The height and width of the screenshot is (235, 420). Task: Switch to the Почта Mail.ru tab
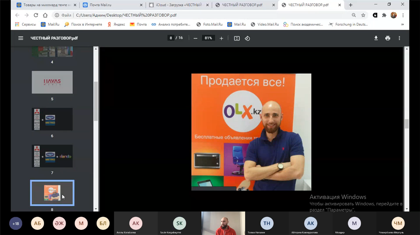(112, 5)
